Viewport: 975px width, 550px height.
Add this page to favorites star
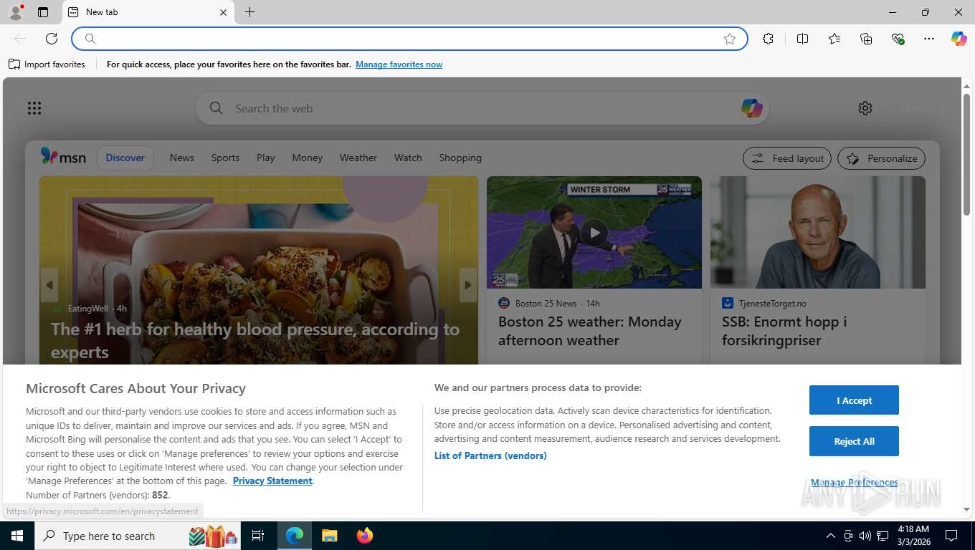730,39
